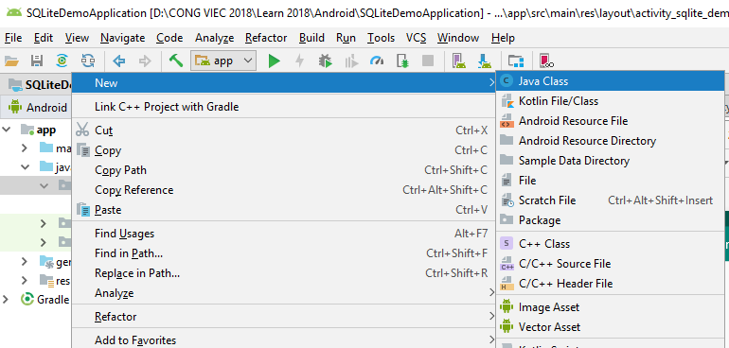The height and width of the screenshot is (348, 729).
Task: Choose Scratch File option
Action: point(611,200)
